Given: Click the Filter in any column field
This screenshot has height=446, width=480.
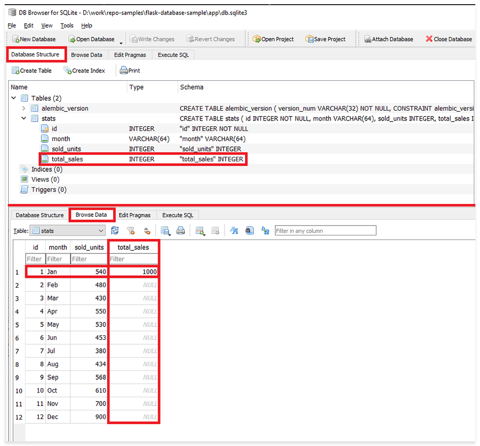Looking at the screenshot, I should coord(325,230).
